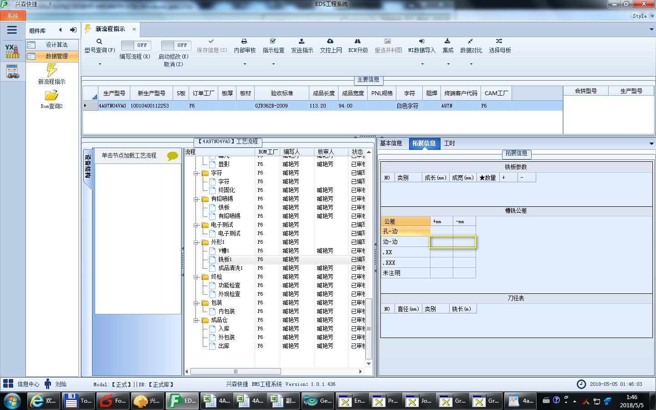Click the ECN升级 icon
The image size is (656, 410).
point(358,41)
